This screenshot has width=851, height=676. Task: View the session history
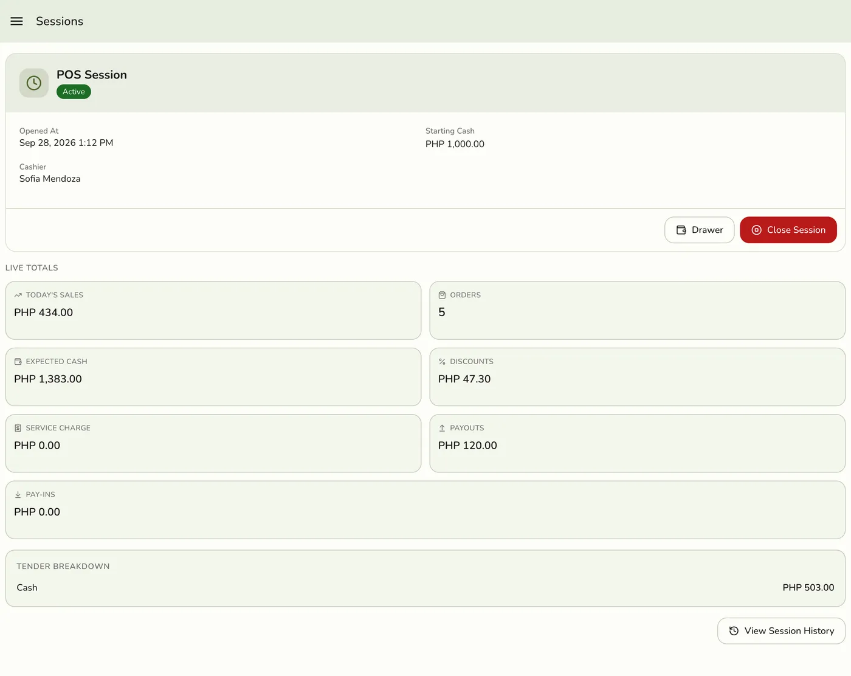click(x=781, y=631)
